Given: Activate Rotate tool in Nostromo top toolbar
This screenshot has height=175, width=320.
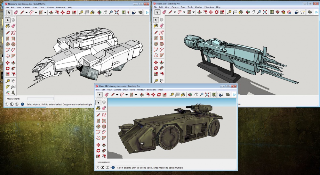Looking at the screenshot, I should (x=68, y=13).
